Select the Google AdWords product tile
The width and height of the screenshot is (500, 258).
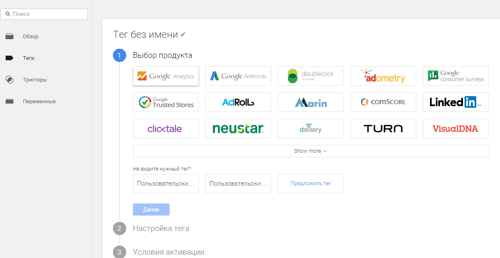pyautogui.click(x=238, y=76)
